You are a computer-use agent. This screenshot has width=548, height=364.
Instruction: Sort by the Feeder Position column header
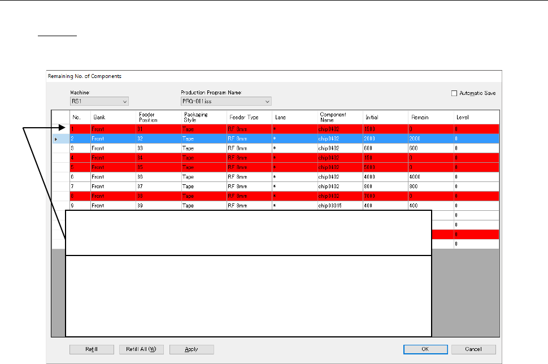point(158,117)
